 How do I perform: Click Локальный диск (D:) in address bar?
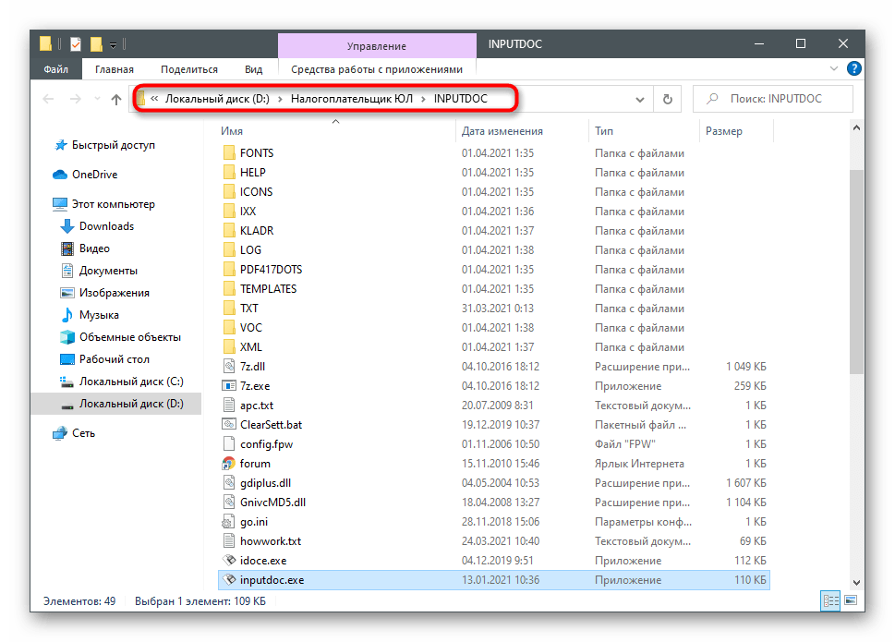click(217, 99)
